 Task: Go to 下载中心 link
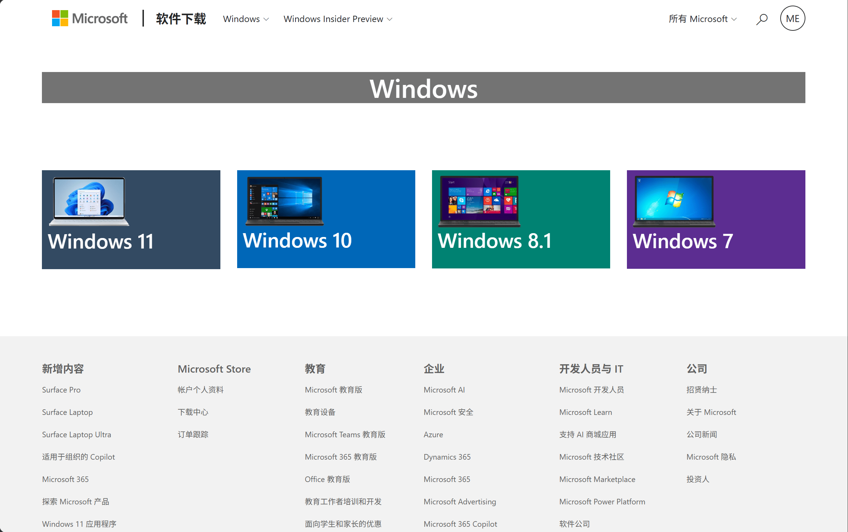(193, 412)
